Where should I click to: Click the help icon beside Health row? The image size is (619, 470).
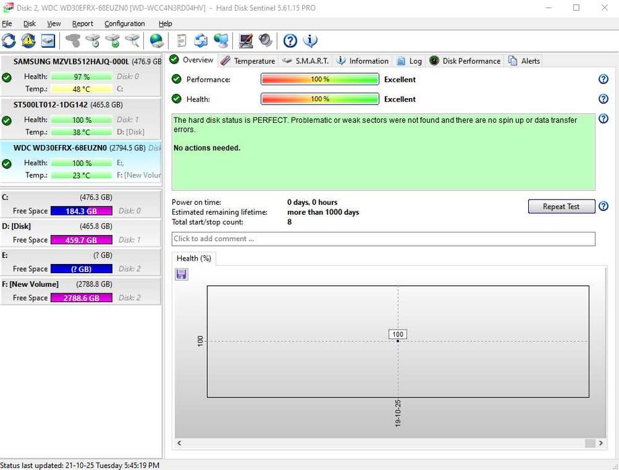[604, 99]
